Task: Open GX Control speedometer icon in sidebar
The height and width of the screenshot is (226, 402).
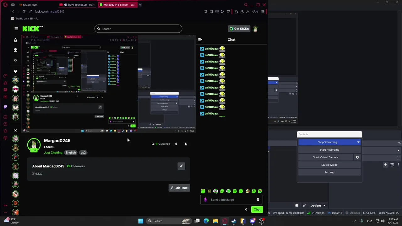Action: click(x=5, y=76)
